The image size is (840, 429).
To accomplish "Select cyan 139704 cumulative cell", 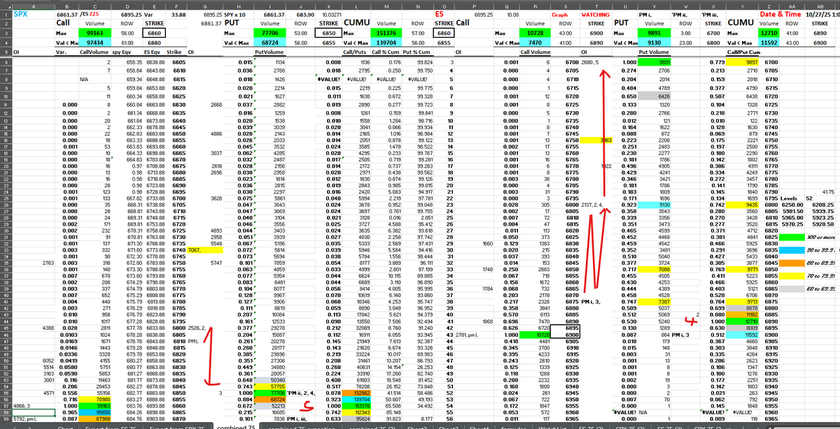I will [x=386, y=43].
